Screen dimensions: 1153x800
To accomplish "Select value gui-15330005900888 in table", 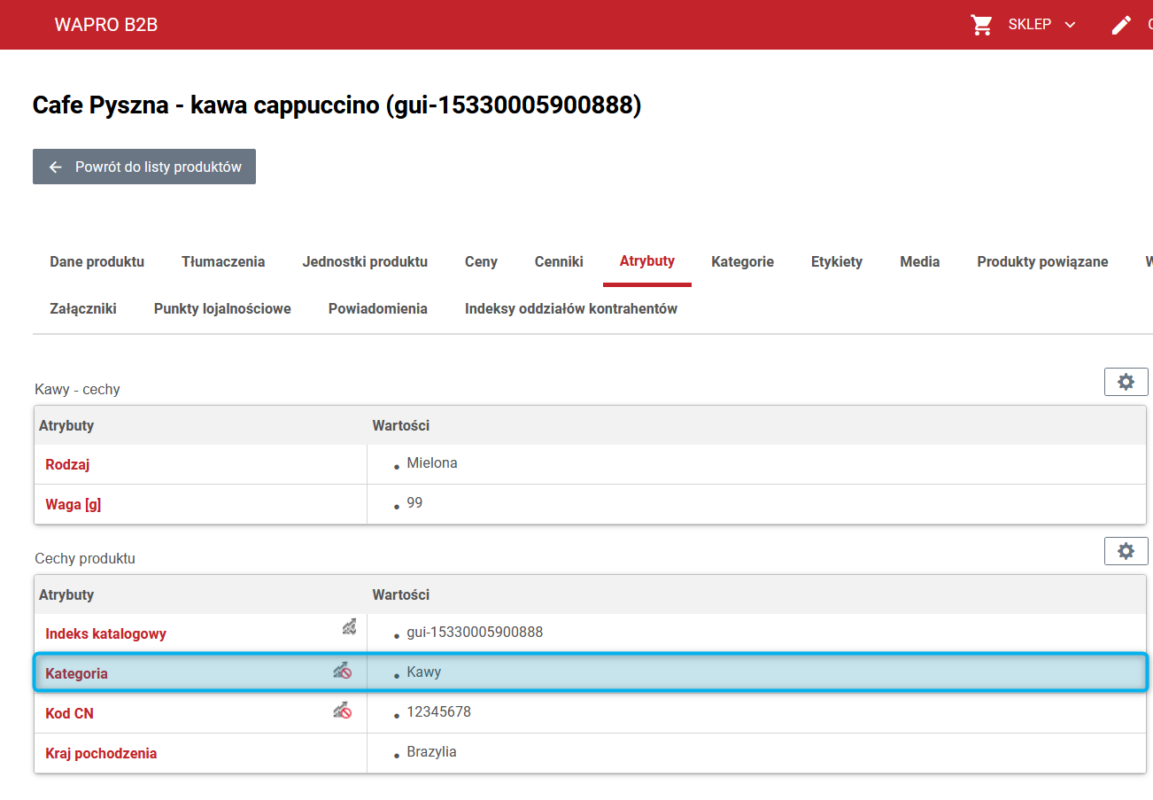I will pos(475,632).
